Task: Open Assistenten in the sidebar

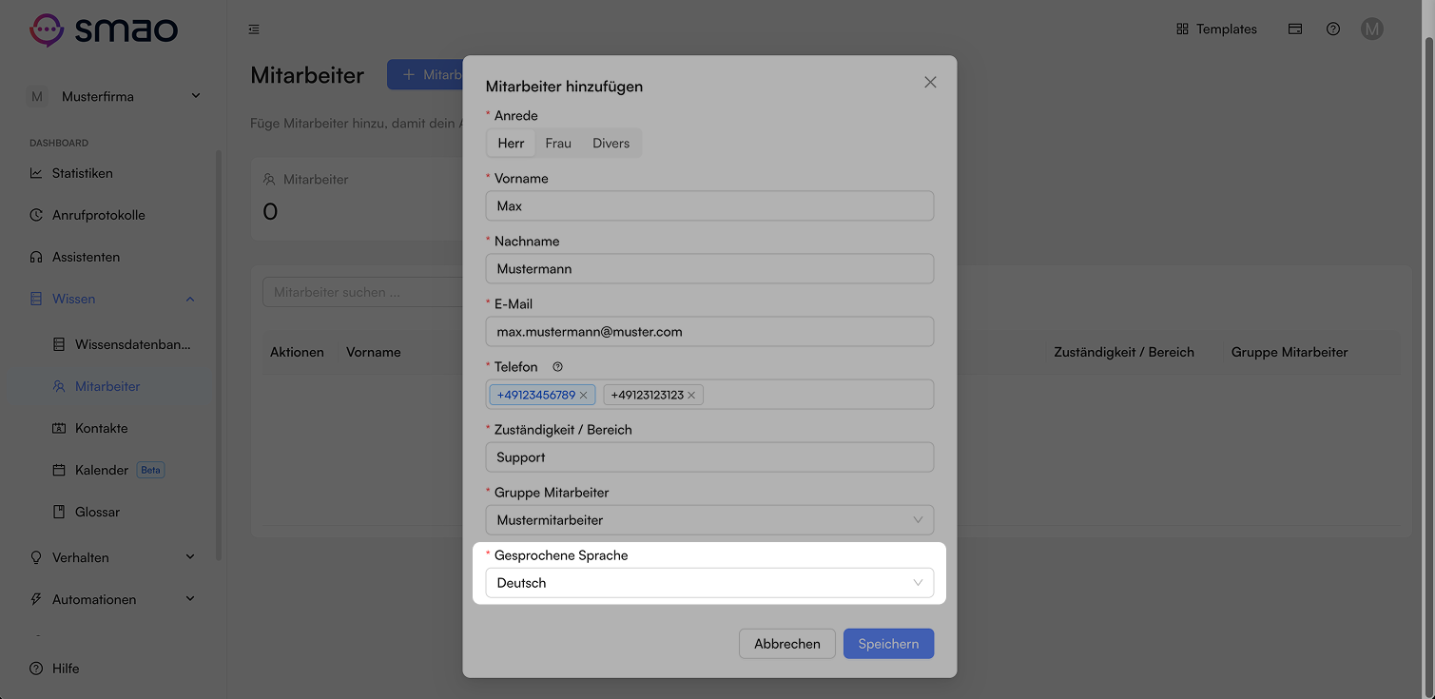Action: pyautogui.click(x=114, y=257)
